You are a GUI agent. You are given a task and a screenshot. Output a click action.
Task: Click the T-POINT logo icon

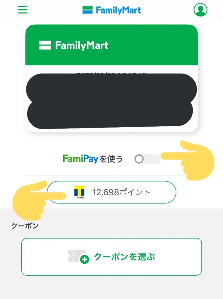(79, 192)
